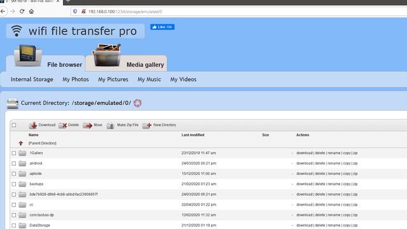This screenshot has height=229, width=407.
Task: Click the red up arrow for Parent Directory
Action: tap(21, 143)
